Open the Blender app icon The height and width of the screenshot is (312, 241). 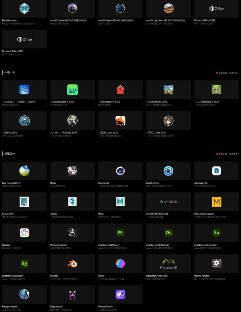tap(72, 264)
